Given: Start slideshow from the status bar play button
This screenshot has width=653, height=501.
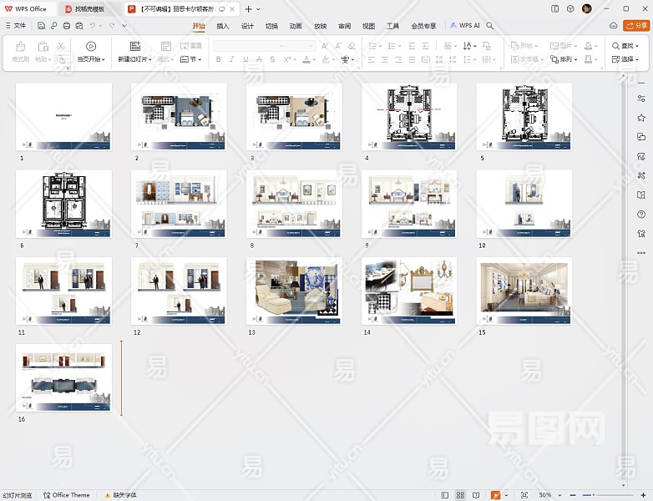Looking at the screenshot, I should (x=495, y=495).
